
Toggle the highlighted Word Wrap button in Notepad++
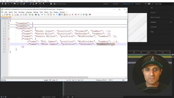(x=60, y=15)
